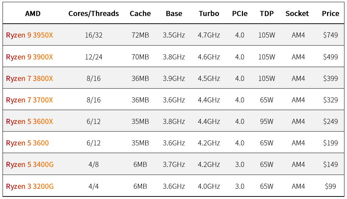
Task: Select the Turbo column header
Action: (209, 14)
